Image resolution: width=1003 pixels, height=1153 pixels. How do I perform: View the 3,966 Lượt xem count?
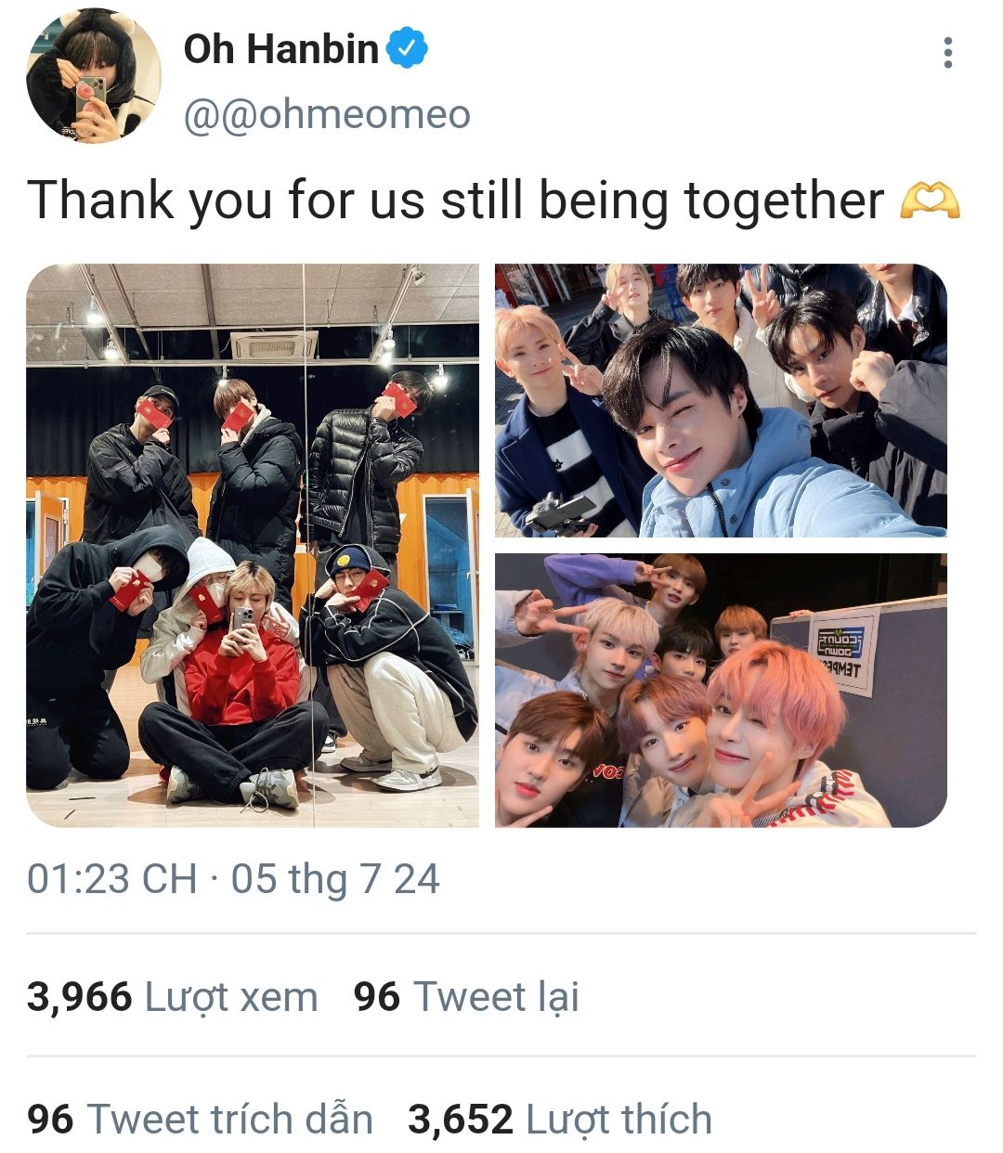(173, 997)
